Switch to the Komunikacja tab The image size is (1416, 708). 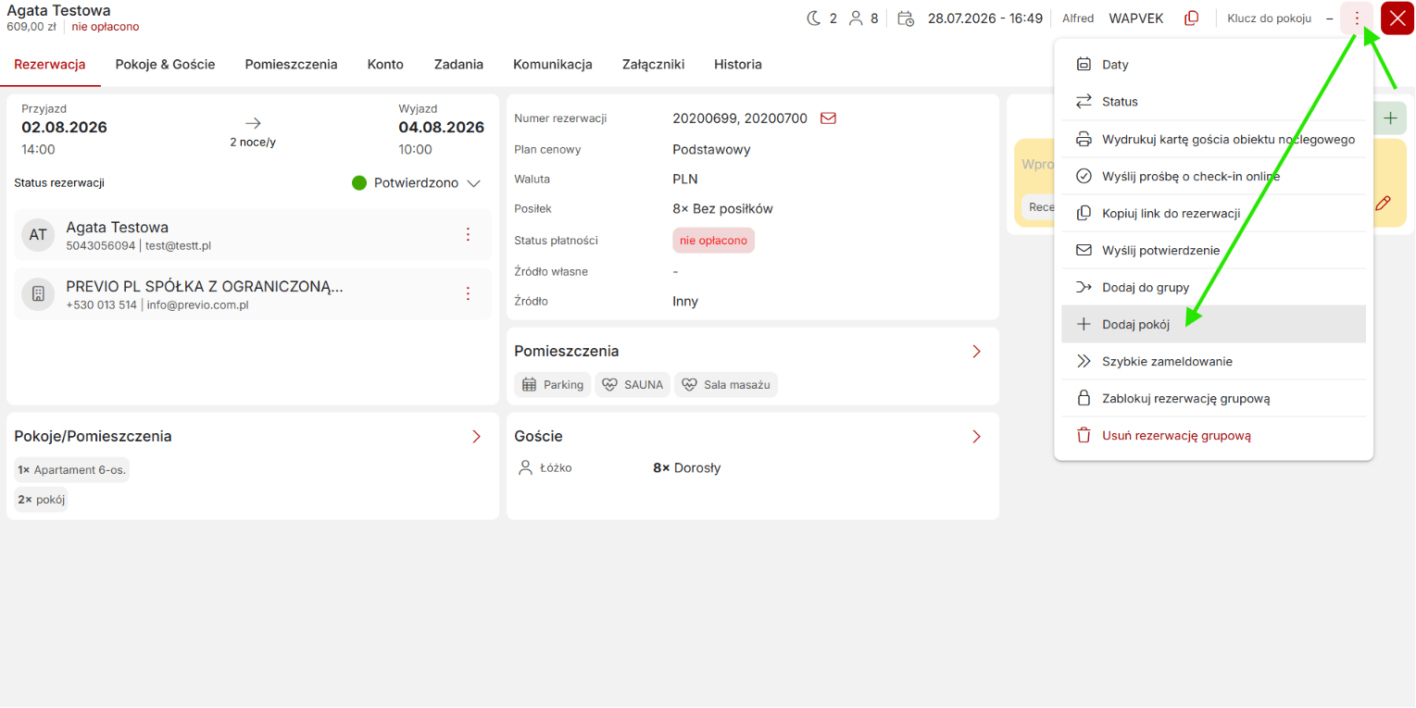pos(552,65)
